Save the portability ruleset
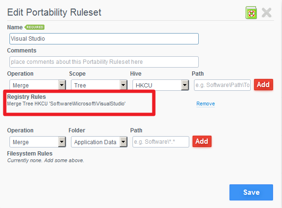Image resolution: width=282 pixels, height=208 pixels. tap(251, 192)
